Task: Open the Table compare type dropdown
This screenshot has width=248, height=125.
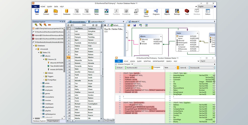Action: click(170, 68)
